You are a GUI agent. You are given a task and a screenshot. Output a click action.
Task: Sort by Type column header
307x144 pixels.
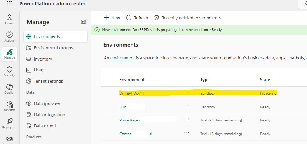pyautogui.click(x=205, y=80)
